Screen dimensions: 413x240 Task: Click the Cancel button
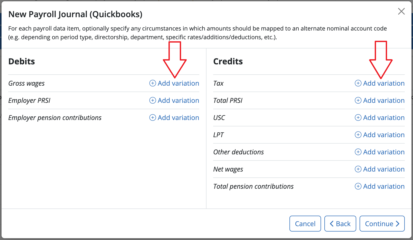tap(305, 223)
